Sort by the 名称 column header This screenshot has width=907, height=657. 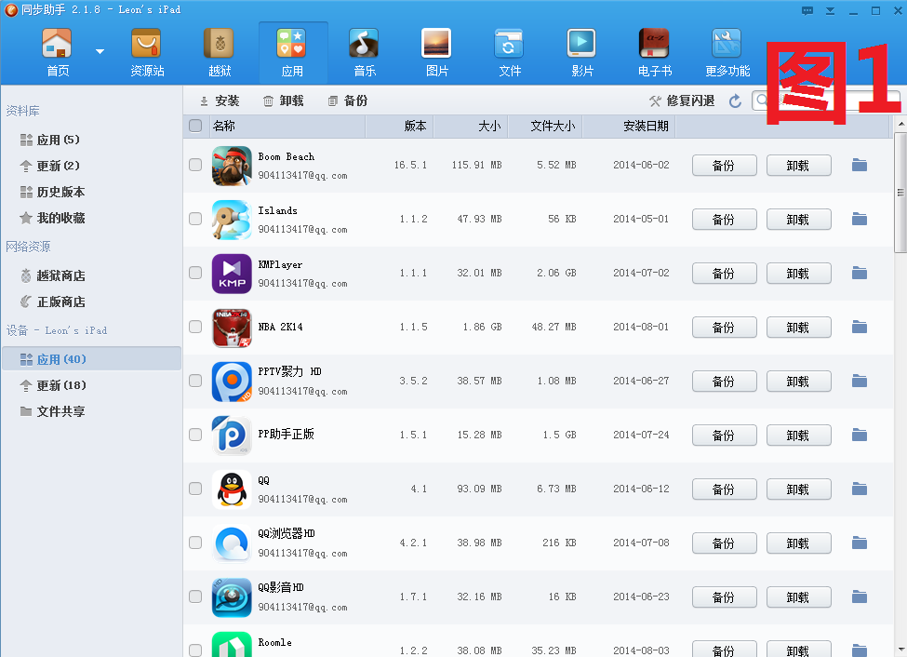[287, 127]
